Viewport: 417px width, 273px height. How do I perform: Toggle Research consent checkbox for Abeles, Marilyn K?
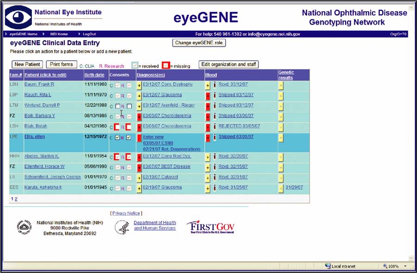128,157
